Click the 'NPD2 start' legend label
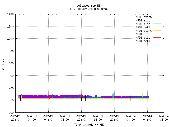The width and height of the screenshot is (169, 127). pos(144,17)
